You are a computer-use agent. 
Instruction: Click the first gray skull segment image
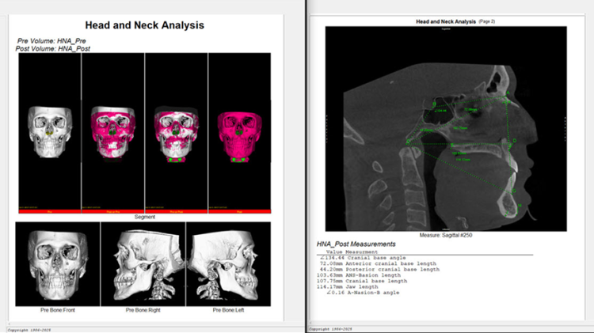pos(50,131)
